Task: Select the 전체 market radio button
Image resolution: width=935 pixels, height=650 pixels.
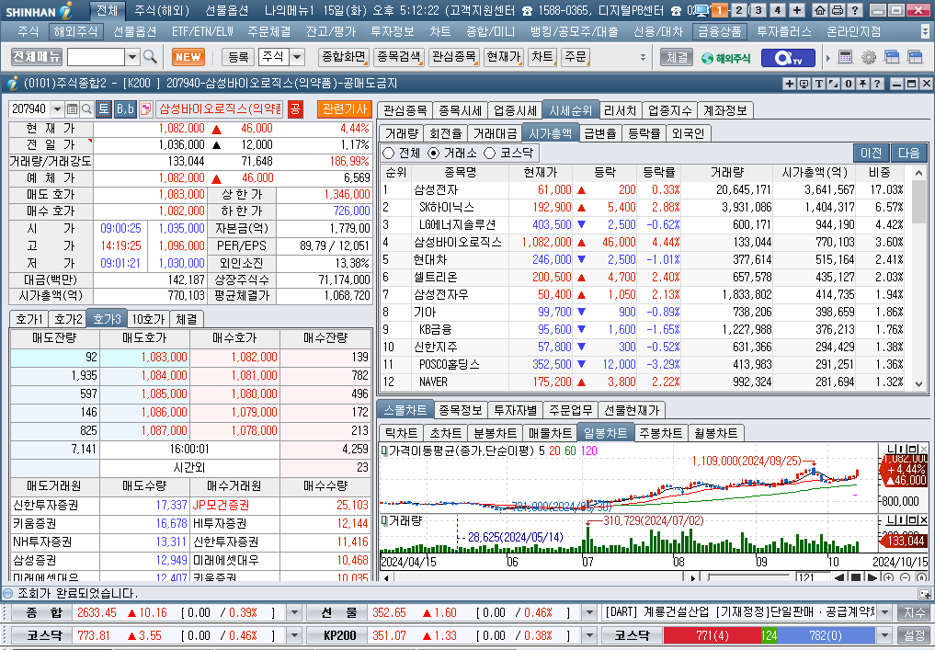Action: click(389, 154)
